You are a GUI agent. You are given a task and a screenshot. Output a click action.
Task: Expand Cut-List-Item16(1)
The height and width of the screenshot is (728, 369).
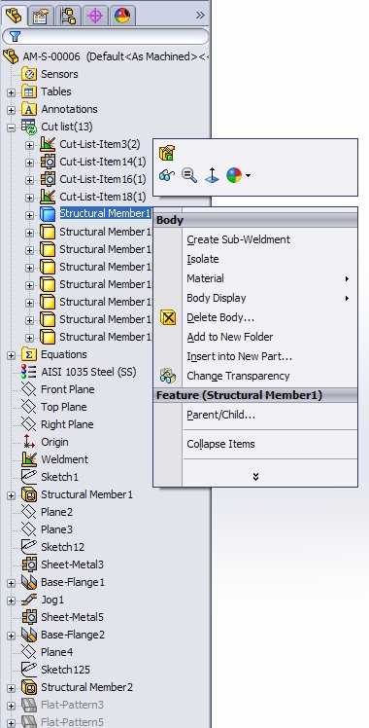coord(29,180)
